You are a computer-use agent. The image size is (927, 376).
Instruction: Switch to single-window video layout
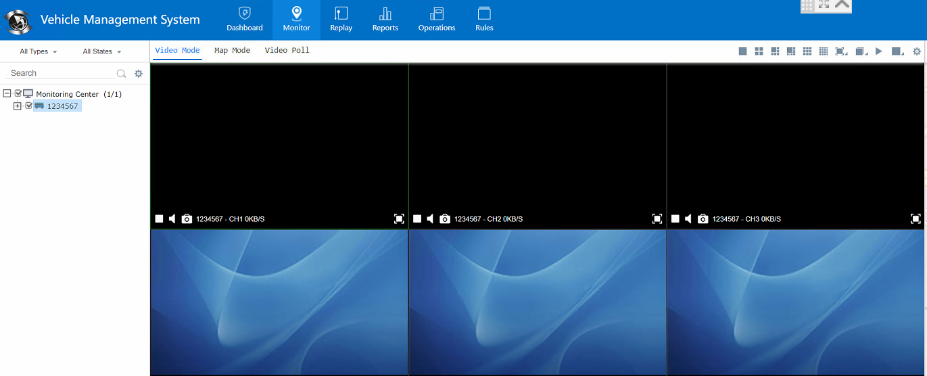pyautogui.click(x=742, y=51)
